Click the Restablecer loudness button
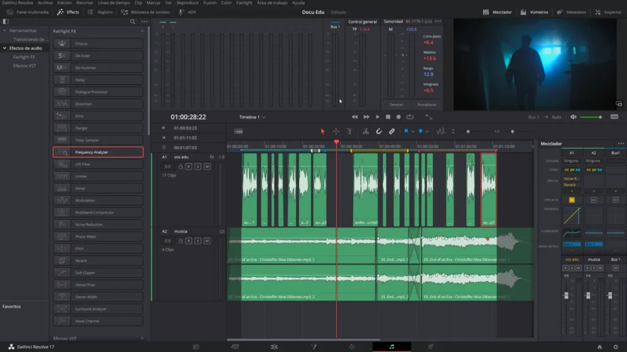The height and width of the screenshot is (352, 627). [427, 105]
